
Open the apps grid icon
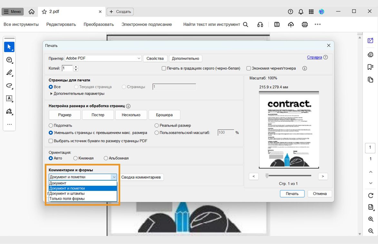coord(311,12)
